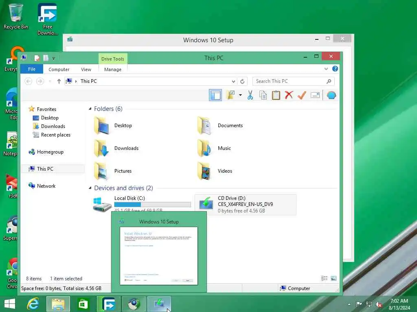Image resolution: width=417 pixels, height=312 pixels.
Task: Collapse the Folders (6) group
Action: point(90,109)
